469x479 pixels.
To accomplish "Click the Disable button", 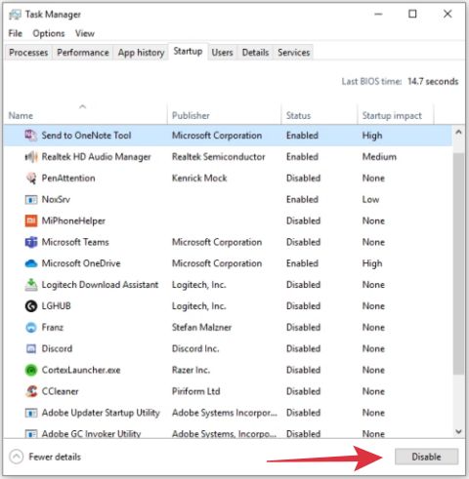I will pos(426,457).
